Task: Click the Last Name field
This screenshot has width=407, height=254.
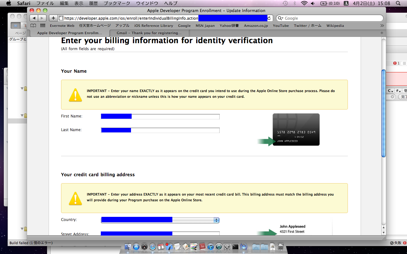Action: [x=160, y=130]
